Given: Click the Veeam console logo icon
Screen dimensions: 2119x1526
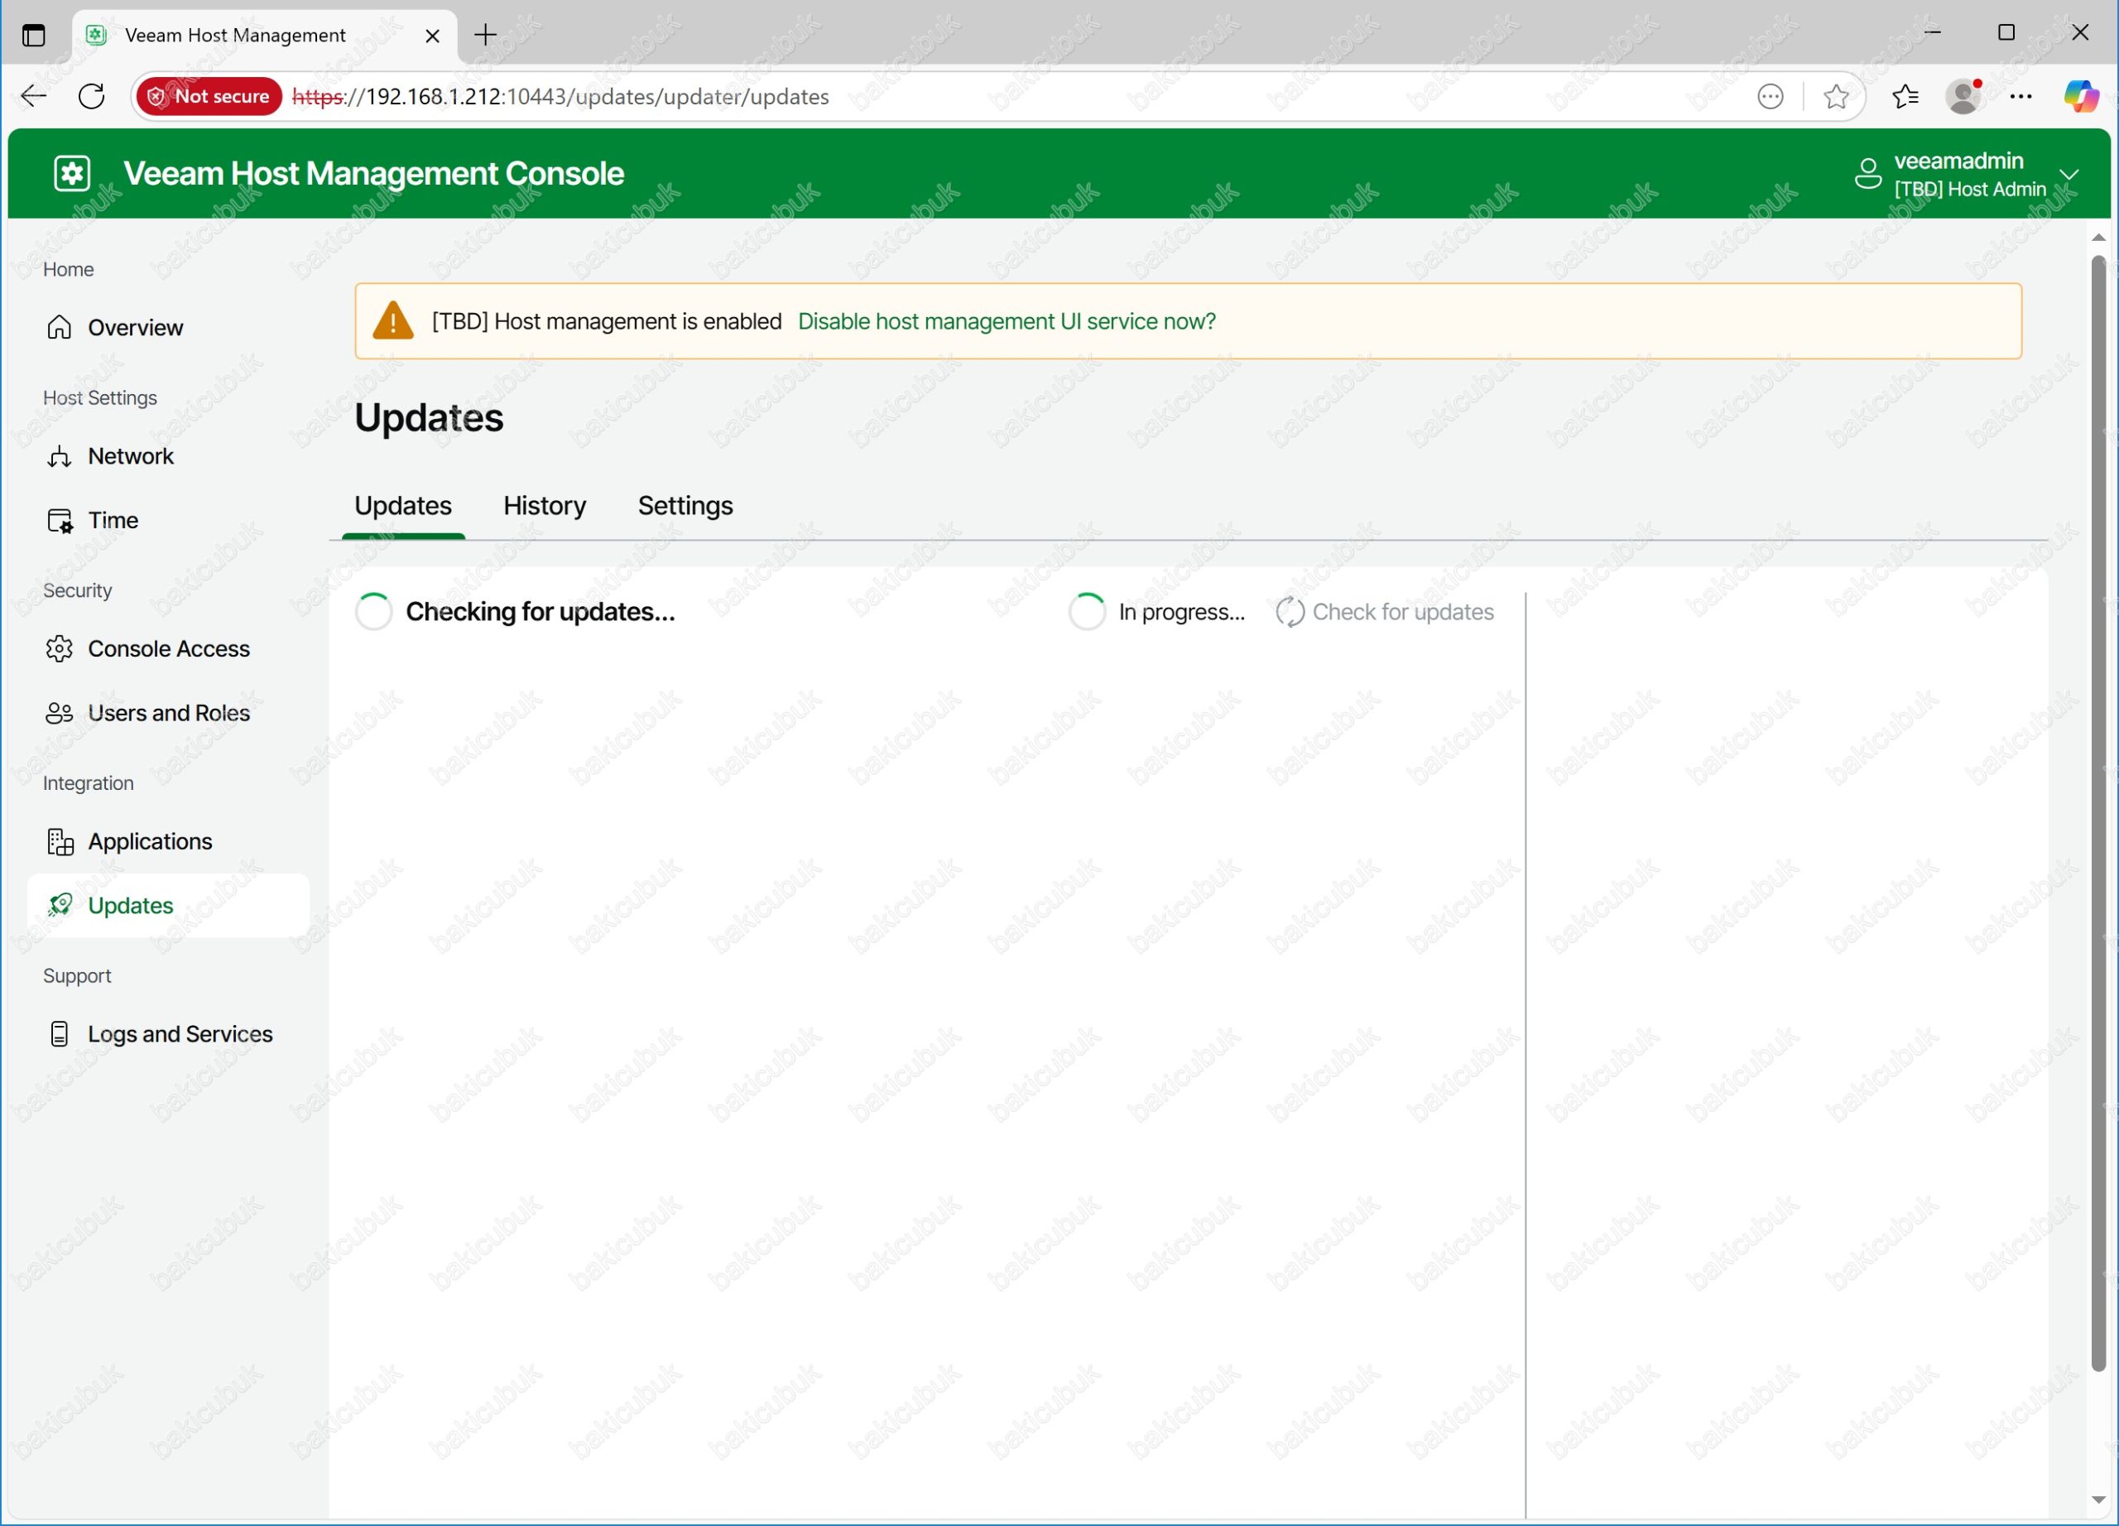Looking at the screenshot, I should [72, 174].
